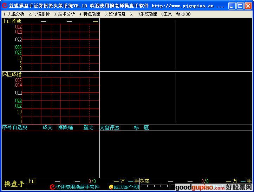Click 0/0 count next to 深成
Viewport: 254px width, 192px height.
pos(205,181)
